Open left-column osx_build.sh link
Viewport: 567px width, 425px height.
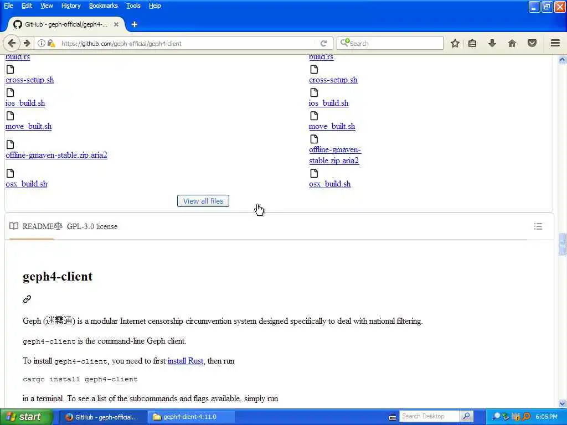[x=27, y=184]
